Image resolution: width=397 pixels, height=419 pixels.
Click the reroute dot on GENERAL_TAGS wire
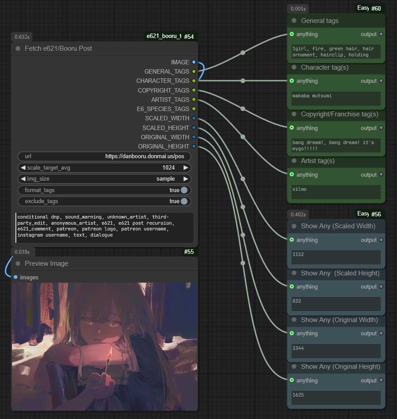coord(243,52)
